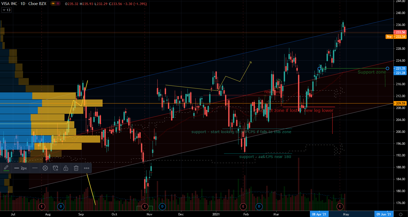The width and height of the screenshot is (408, 217).
Task: Click the dividend marker in mid-February
Action: (x=259, y=206)
